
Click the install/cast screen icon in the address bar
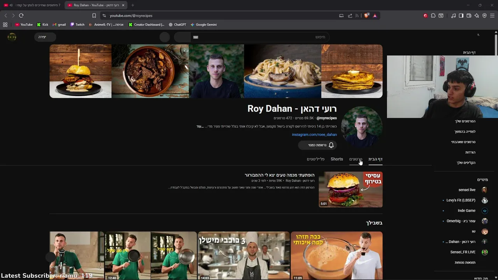(341, 16)
